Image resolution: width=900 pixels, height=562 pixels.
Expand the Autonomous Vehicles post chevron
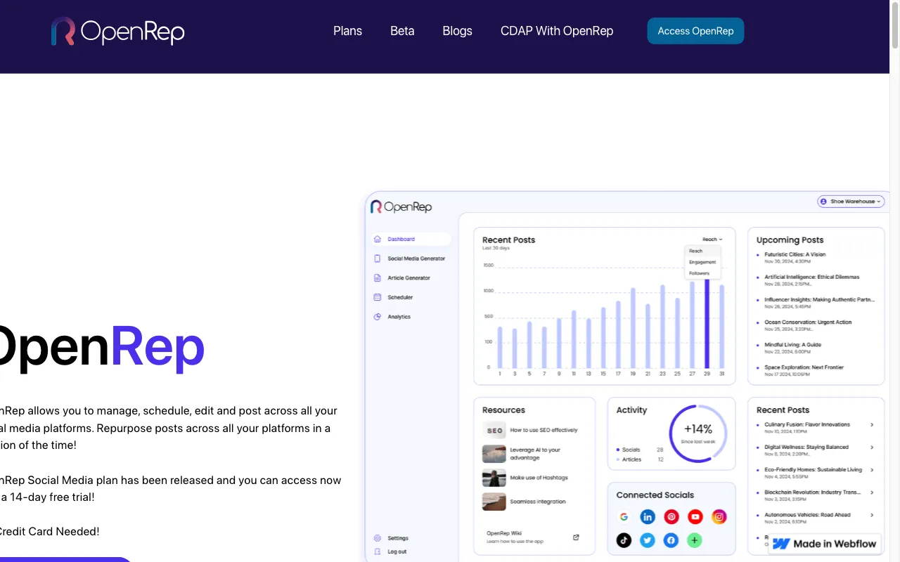coord(872,515)
